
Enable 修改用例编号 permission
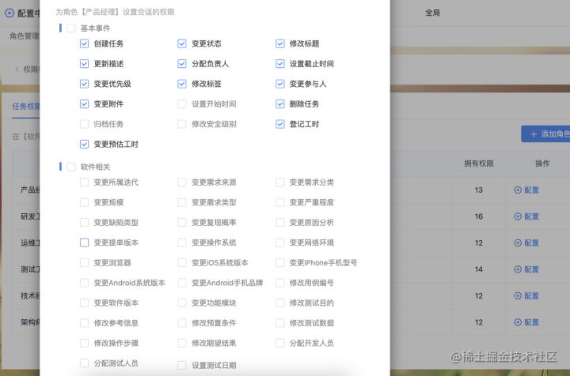[x=280, y=283]
